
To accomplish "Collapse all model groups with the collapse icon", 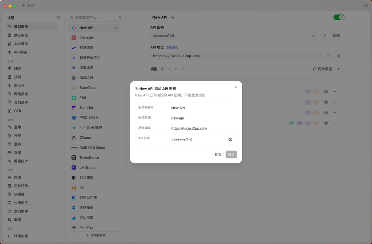I will coord(169,69).
